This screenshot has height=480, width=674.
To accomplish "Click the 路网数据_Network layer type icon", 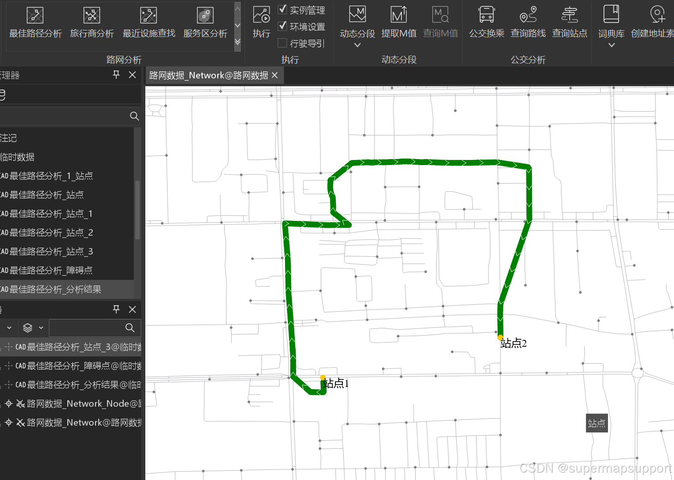I will coord(20,423).
